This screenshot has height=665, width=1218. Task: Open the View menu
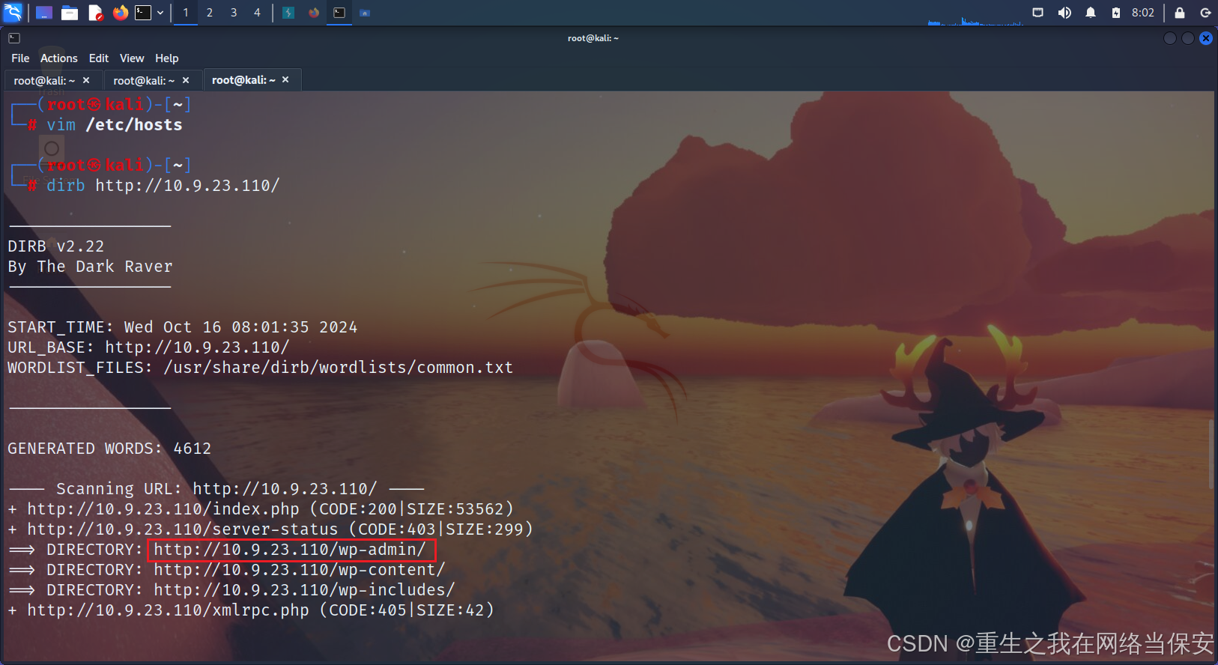point(132,58)
